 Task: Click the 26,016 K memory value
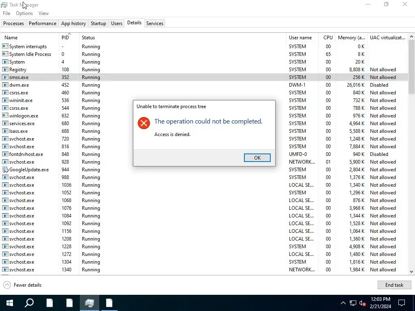pos(355,85)
